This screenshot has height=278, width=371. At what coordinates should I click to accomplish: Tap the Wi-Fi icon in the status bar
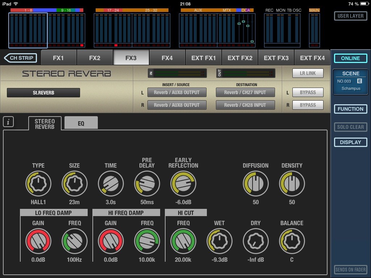click(x=16, y=4)
